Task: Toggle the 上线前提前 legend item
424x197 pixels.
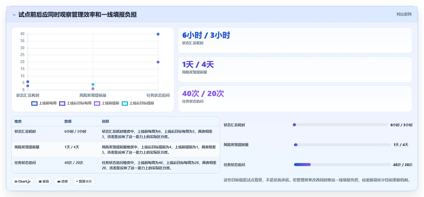Action: point(107,103)
